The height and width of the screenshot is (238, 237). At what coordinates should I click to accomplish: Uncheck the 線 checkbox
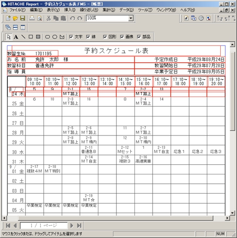click(x=88, y=37)
